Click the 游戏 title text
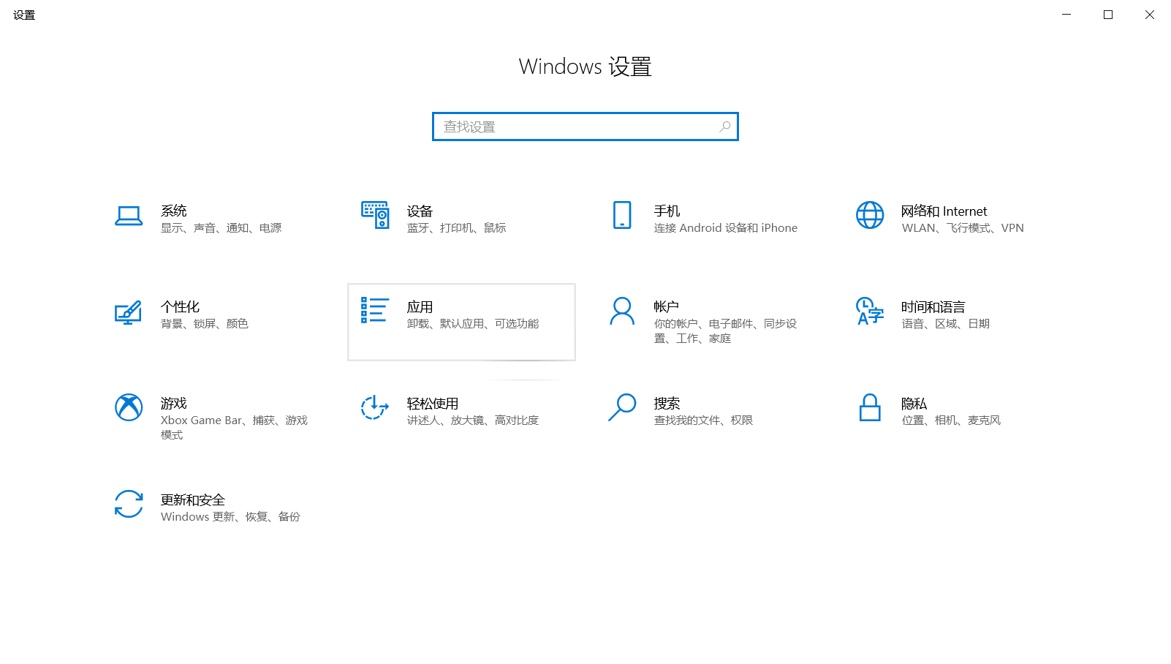The image size is (1171, 664). pyautogui.click(x=174, y=403)
